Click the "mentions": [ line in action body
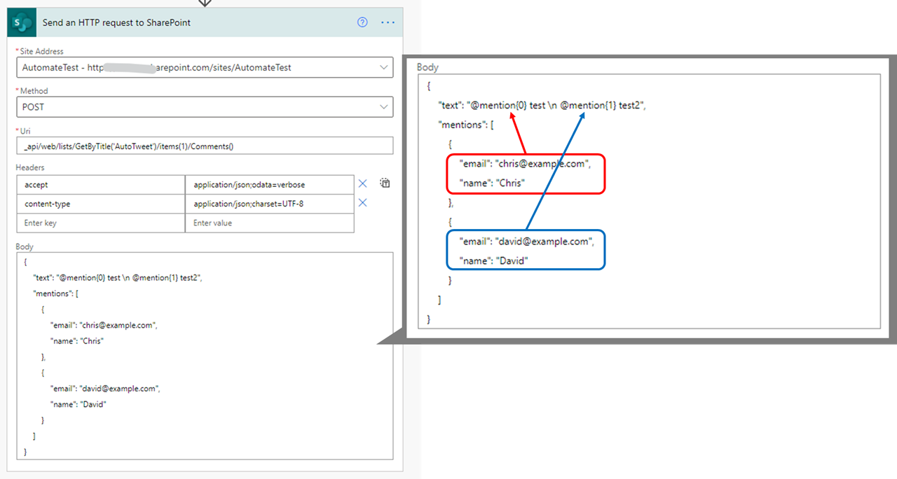 click(x=56, y=293)
